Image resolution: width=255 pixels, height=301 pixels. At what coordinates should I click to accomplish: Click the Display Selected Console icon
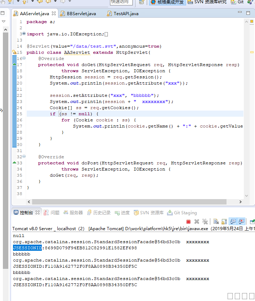coord(252,222)
